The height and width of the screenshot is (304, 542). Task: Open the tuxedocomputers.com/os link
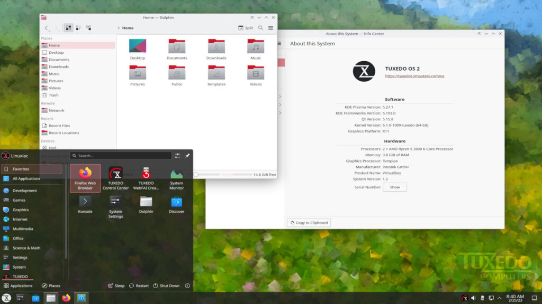414,76
